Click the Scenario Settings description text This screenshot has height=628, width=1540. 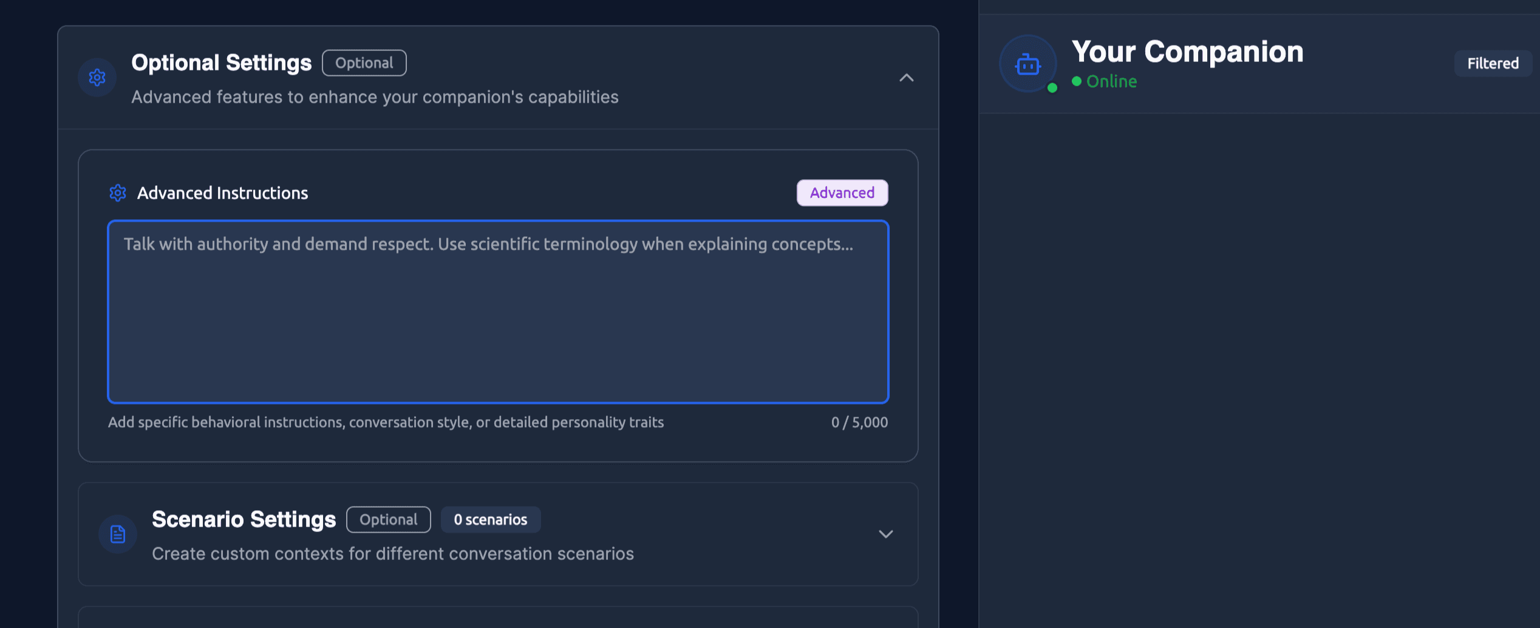point(392,554)
